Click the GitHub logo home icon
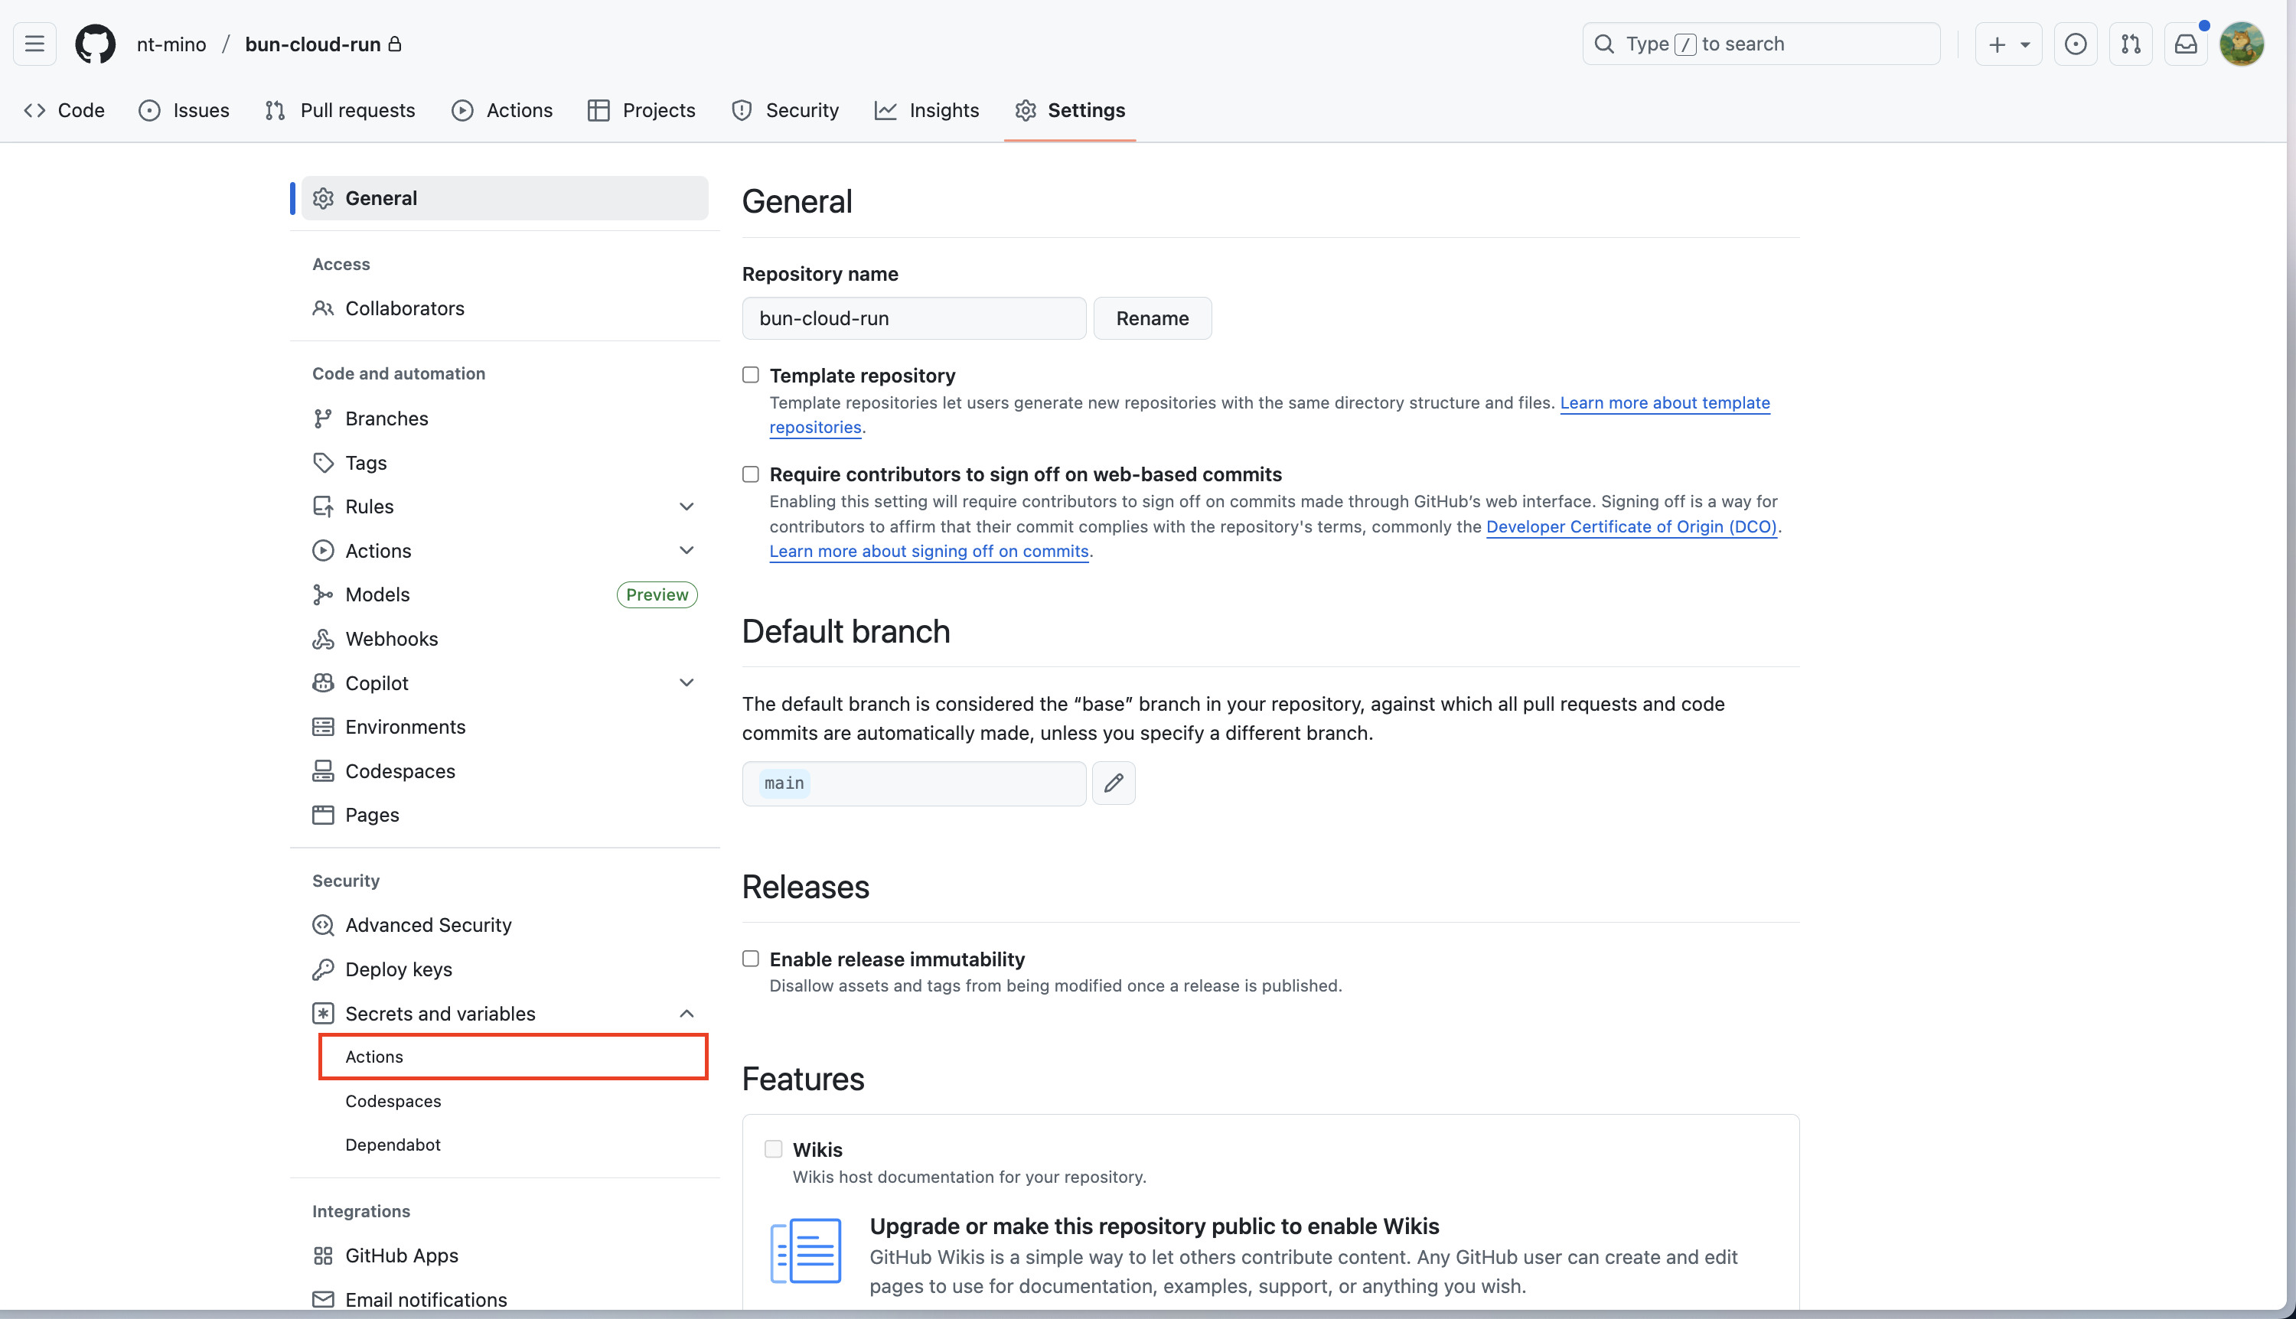 click(95, 44)
